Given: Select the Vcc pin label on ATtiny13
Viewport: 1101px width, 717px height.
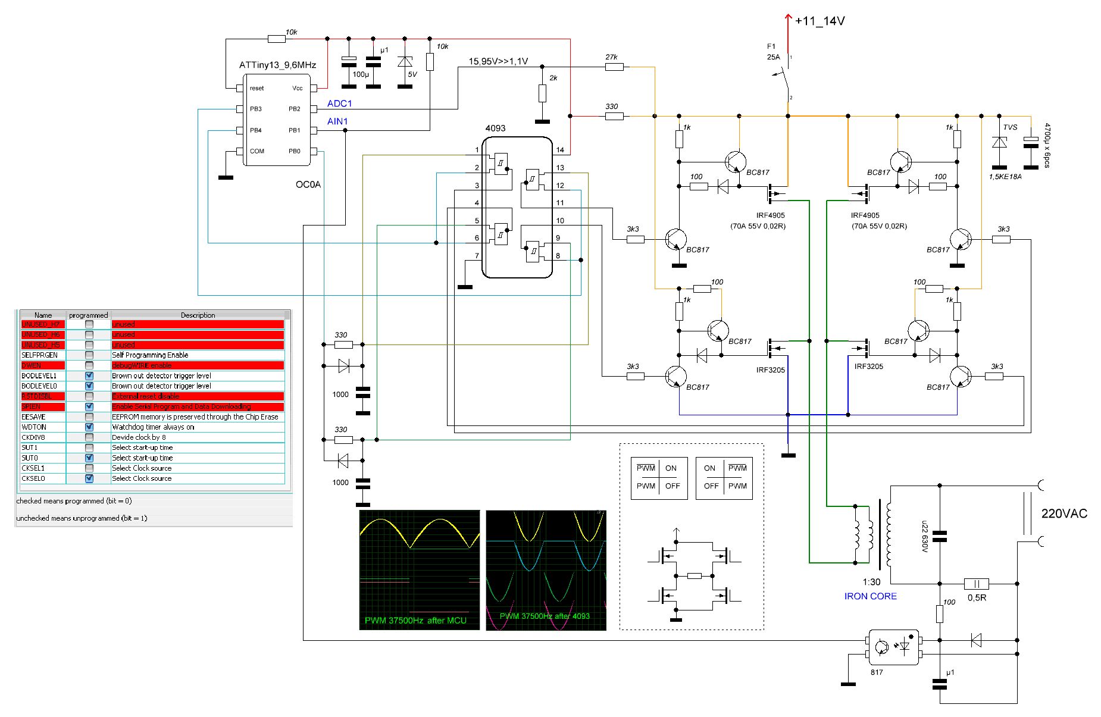Looking at the screenshot, I should 298,88.
